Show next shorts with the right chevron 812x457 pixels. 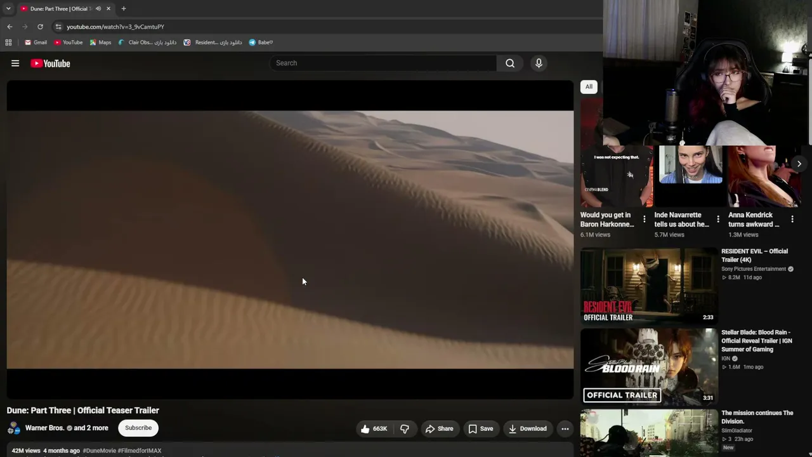[799, 164]
